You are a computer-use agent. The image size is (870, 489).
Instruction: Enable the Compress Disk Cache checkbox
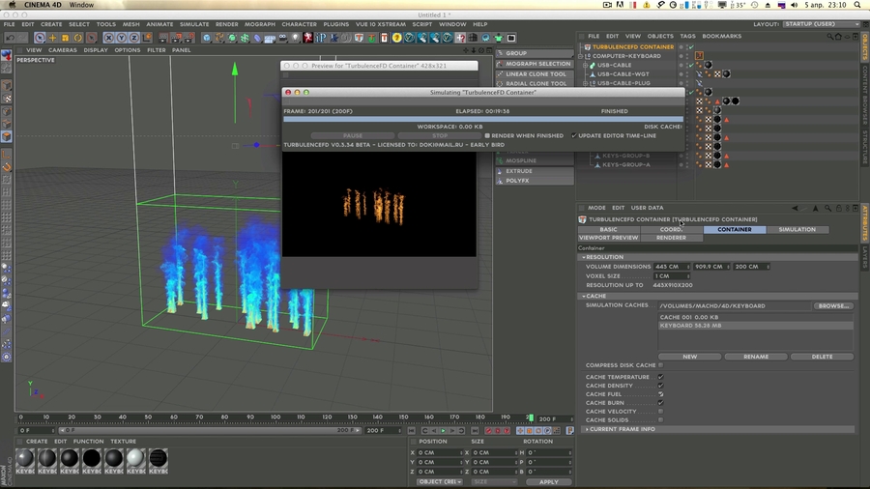point(660,365)
